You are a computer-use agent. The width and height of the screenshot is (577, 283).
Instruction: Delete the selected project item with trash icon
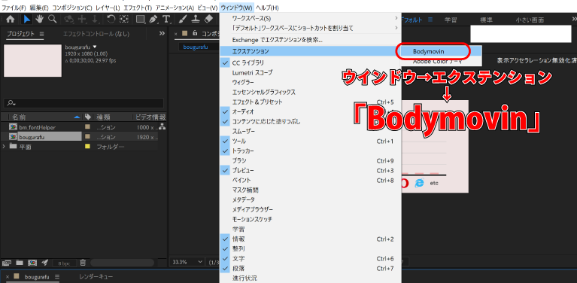click(84, 263)
